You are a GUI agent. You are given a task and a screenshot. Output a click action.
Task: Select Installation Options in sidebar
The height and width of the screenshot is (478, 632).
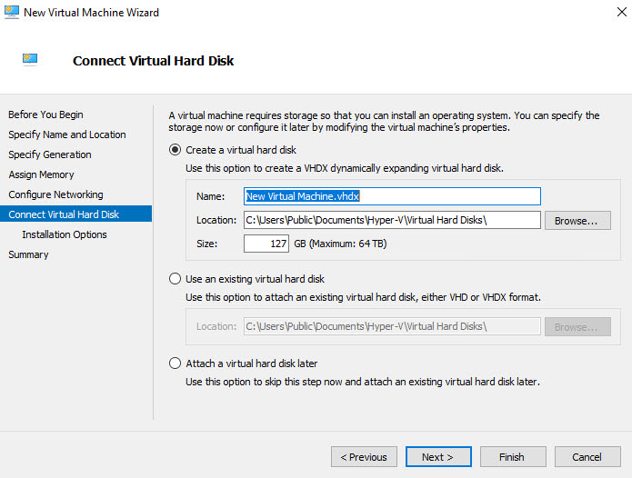tap(64, 234)
